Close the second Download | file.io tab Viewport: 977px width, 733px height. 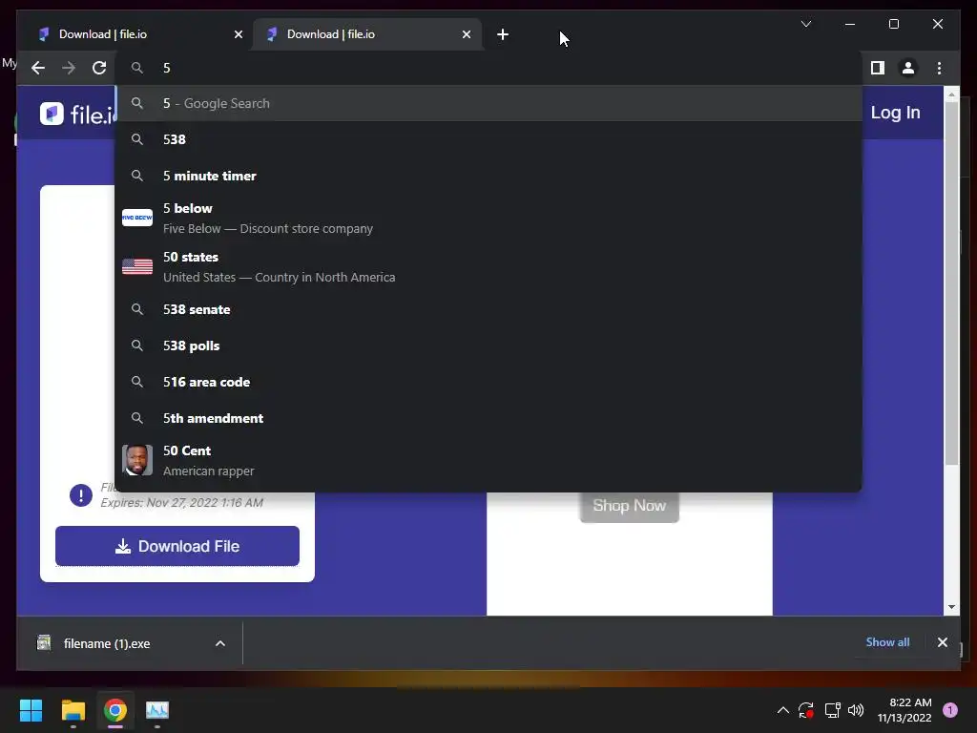(466, 34)
